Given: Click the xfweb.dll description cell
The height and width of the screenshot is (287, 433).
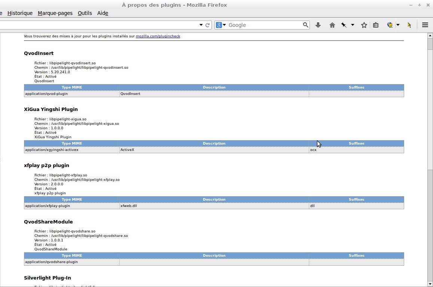Looking at the screenshot, I should click(x=214, y=206).
